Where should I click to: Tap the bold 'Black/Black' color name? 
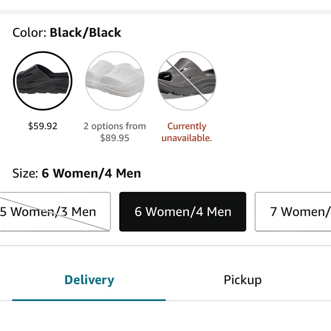pos(85,33)
